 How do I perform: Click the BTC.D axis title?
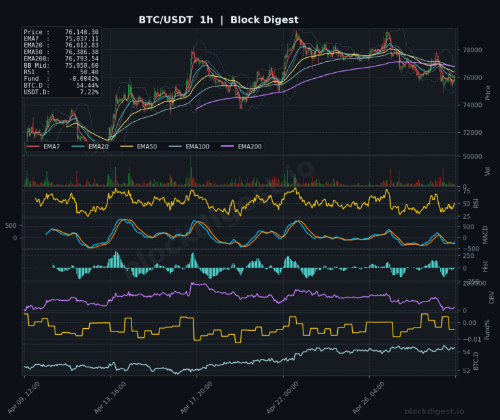coord(476,361)
